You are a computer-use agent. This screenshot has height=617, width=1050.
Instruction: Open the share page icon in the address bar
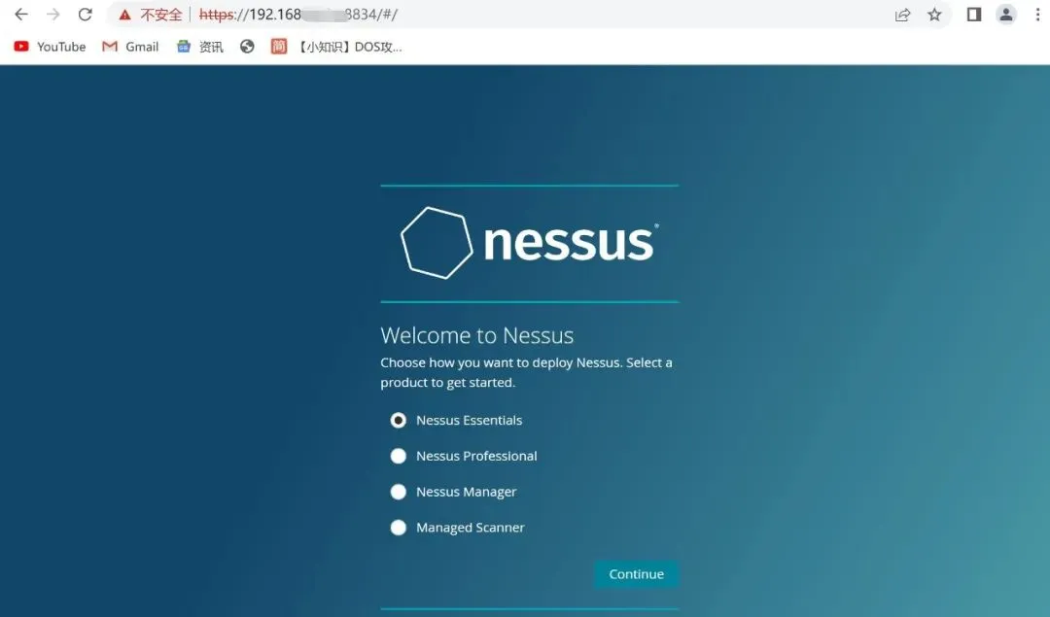(x=902, y=15)
